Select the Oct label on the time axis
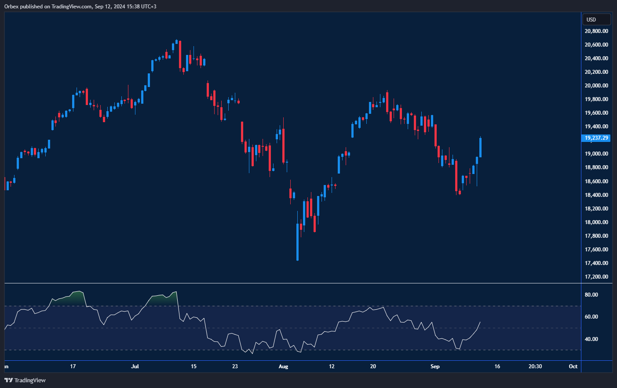The image size is (617, 388). point(573,366)
